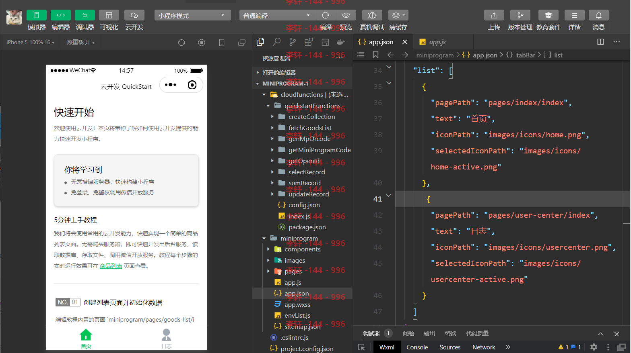Click the bookmark icon in the breadcrumb bar
The height and width of the screenshot is (353, 631).
tap(375, 55)
